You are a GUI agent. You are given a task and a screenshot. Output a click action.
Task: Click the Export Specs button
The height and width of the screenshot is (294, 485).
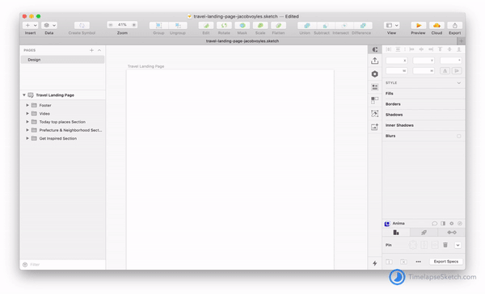point(446,262)
